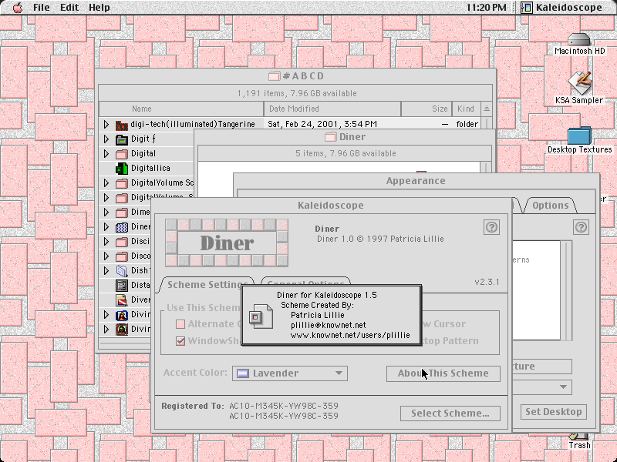This screenshot has width=617, height=462.
Task: Click the help icon in Kaleidoscope window
Action: point(491,227)
